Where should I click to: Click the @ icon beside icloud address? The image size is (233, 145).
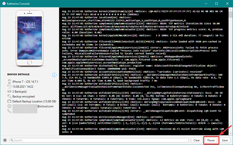(x=9, y=106)
